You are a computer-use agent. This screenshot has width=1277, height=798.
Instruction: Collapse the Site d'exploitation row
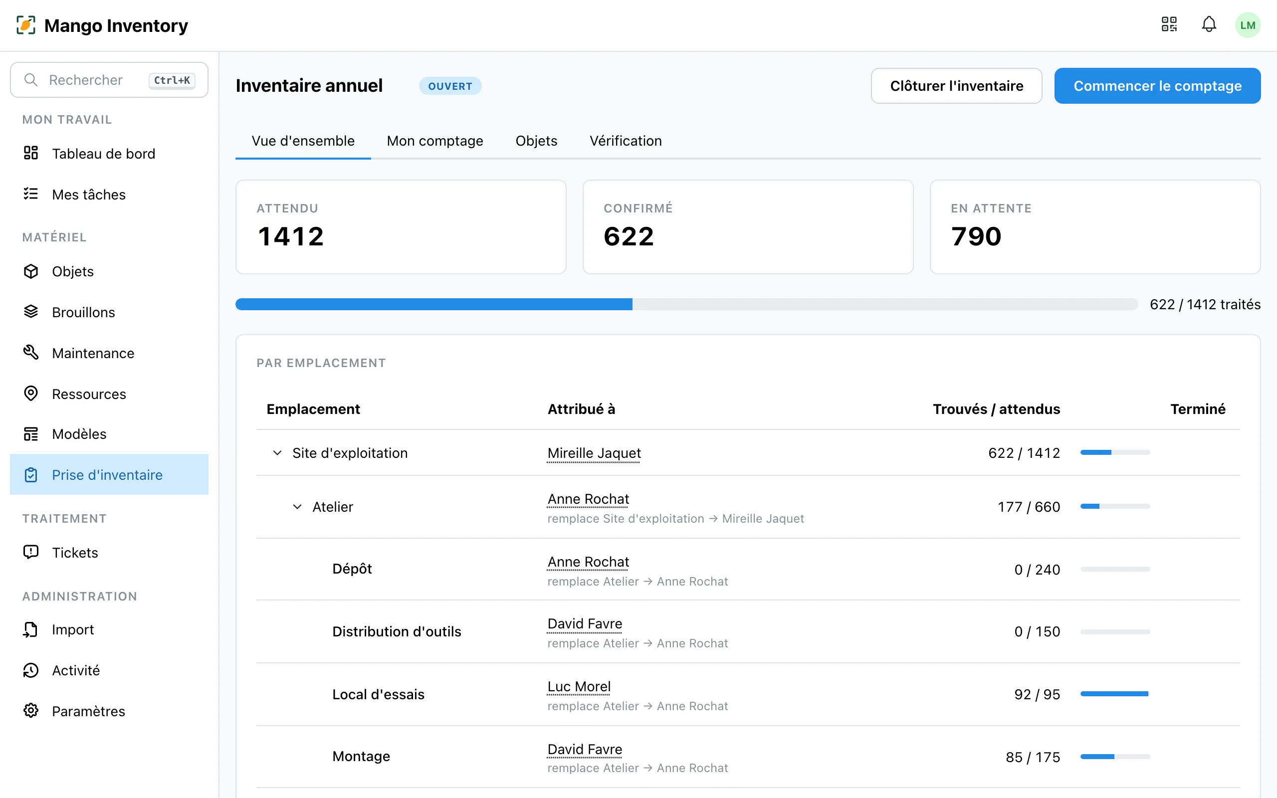[277, 453]
